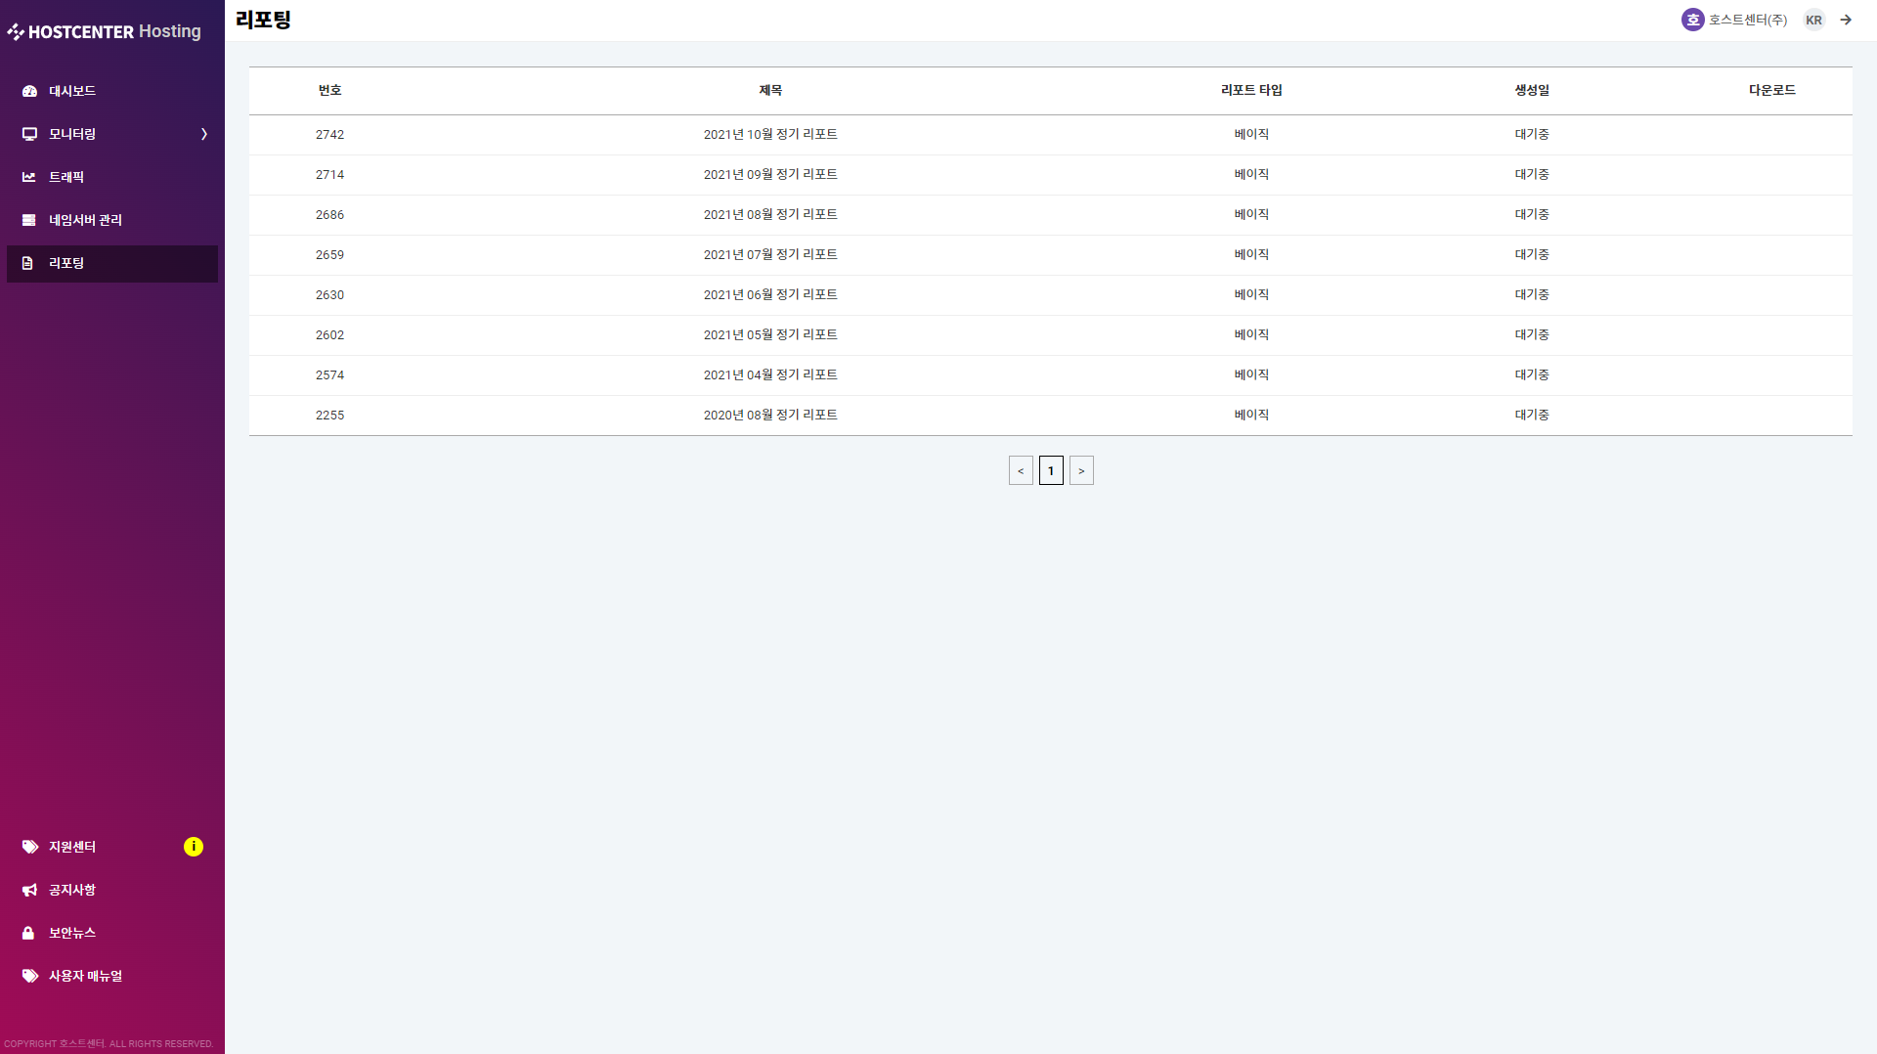Open the 호스트센터(주) account menu
Screen dimensions: 1877x1054
tap(1735, 20)
